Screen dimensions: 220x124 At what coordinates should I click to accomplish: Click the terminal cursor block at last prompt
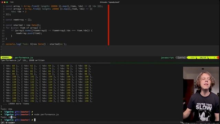coord(35,120)
